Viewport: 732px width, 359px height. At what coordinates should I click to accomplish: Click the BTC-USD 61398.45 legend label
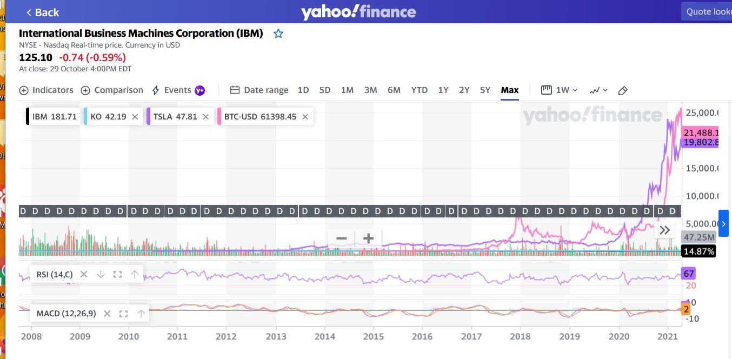pos(260,117)
